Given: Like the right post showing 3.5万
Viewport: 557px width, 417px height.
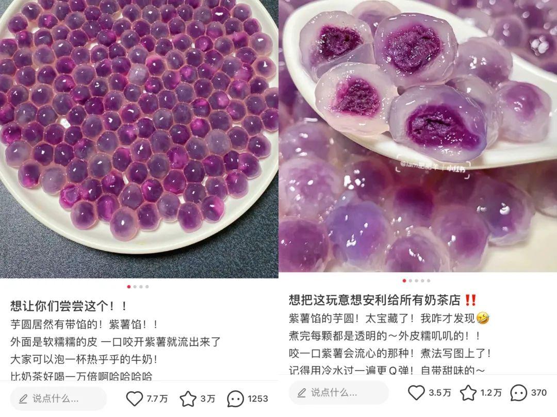Looking at the screenshot, I should click(416, 392).
